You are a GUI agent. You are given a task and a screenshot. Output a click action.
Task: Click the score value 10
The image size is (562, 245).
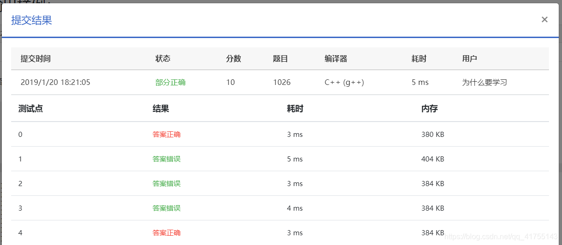(231, 83)
